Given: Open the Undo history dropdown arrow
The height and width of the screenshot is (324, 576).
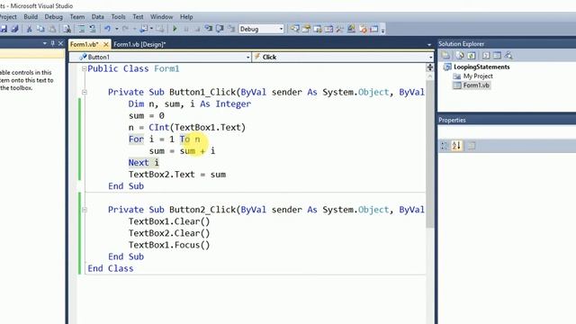Looking at the screenshot, I should coord(116,29).
